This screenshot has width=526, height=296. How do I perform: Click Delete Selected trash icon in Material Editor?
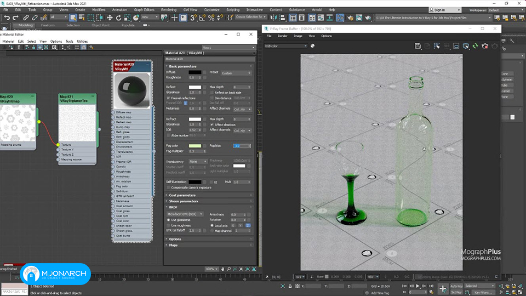(x=19, y=48)
